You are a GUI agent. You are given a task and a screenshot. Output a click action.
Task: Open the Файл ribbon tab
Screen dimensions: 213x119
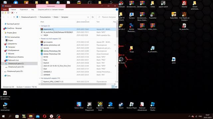point(5,10)
